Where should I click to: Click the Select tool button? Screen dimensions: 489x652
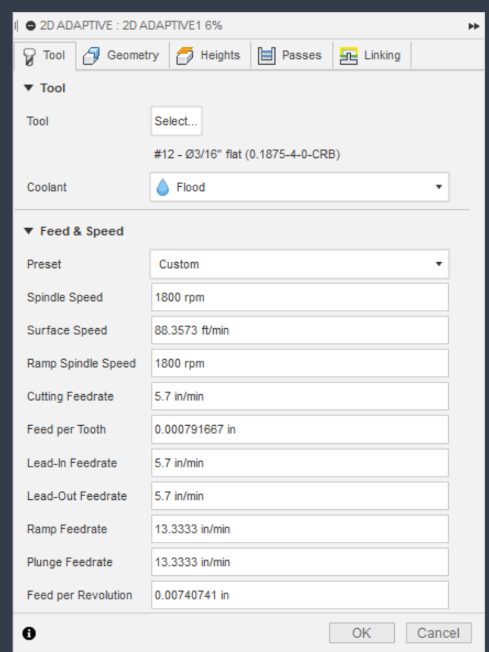pos(175,121)
